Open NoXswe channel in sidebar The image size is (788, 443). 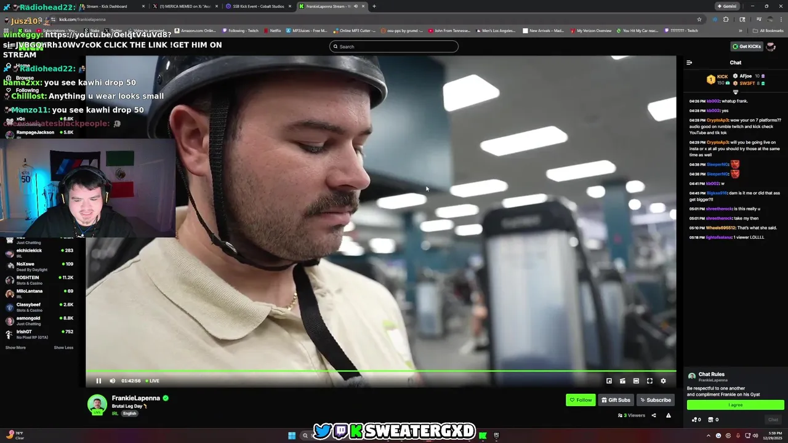tap(39, 266)
